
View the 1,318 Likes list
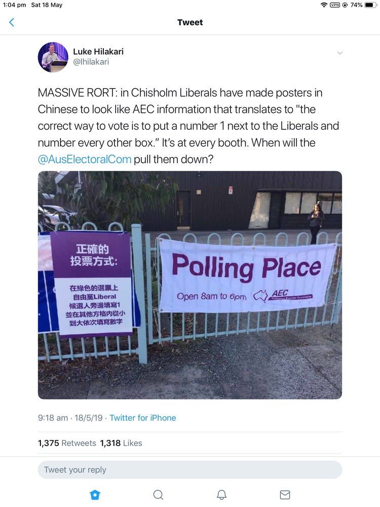pyautogui.click(x=121, y=443)
